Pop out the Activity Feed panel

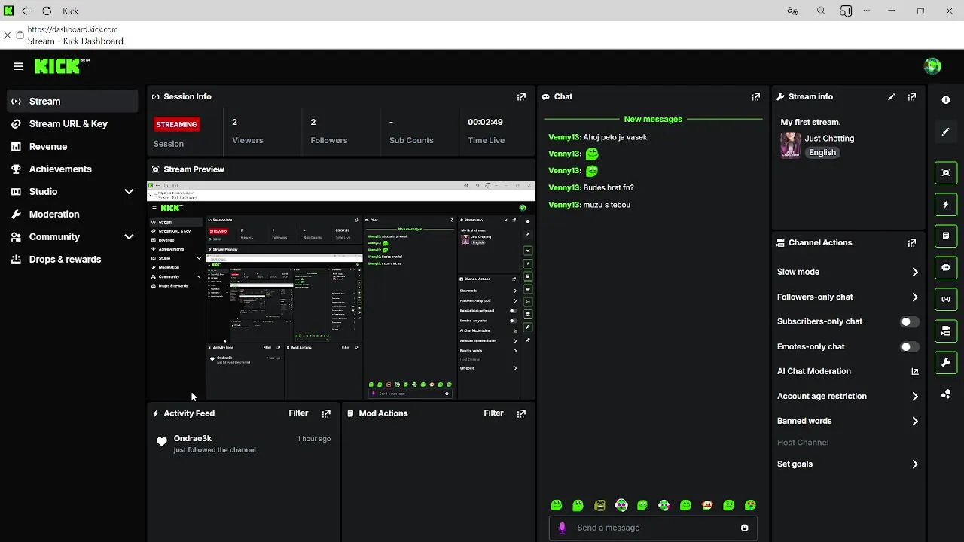[326, 413]
